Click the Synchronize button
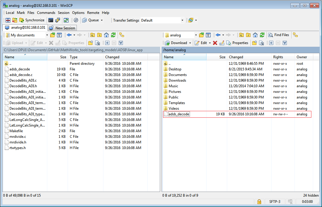This screenshot has width=322, height=207. tap(32, 20)
